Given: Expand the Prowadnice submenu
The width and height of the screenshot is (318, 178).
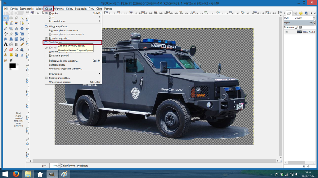Looking at the screenshot, I should tap(73, 74).
